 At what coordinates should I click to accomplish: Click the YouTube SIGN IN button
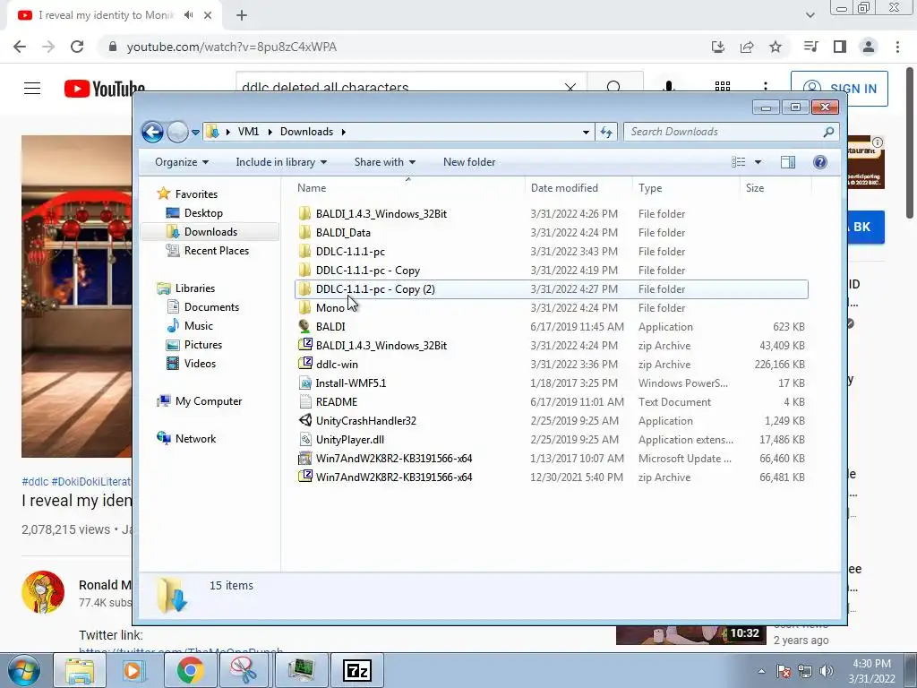tap(839, 89)
